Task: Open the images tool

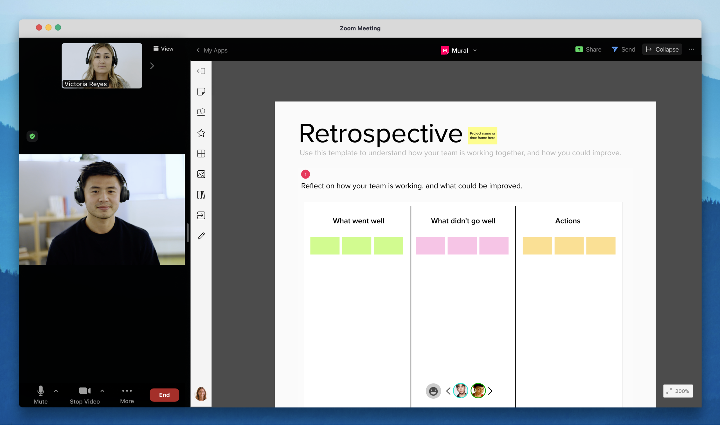Action: click(x=201, y=174)
